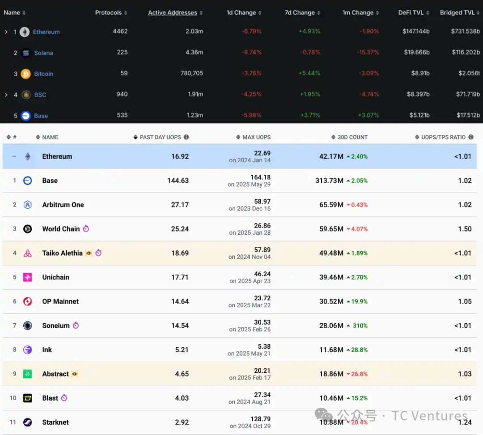Open the Base chain link in the dark table
Image resolution: width=483 pixels, height=435 pixels.
(x=41, y=116)
